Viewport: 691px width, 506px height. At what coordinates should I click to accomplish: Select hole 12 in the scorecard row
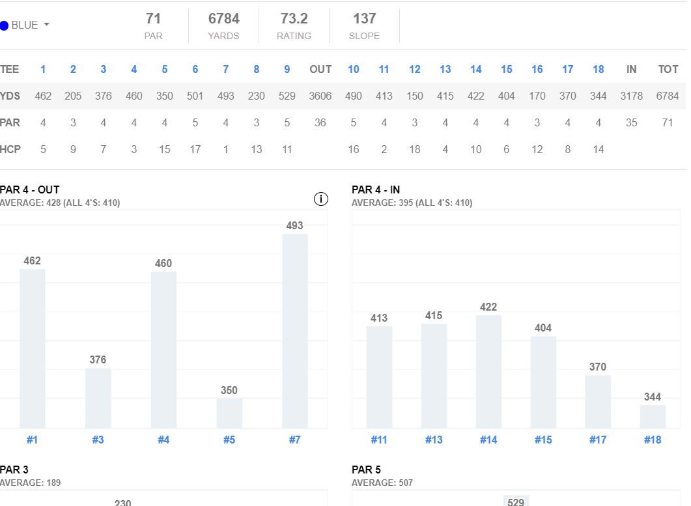(x=414, y=70)
